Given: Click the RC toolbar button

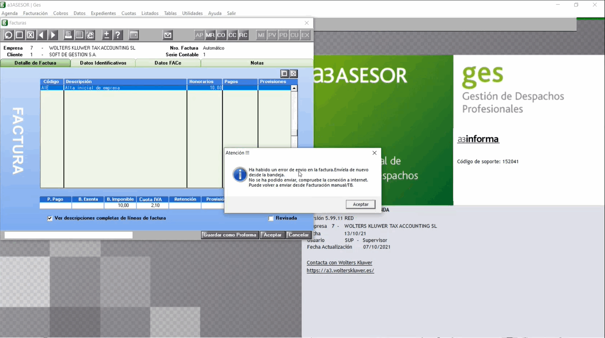Looking at the screenshot, I should (243, 35).
